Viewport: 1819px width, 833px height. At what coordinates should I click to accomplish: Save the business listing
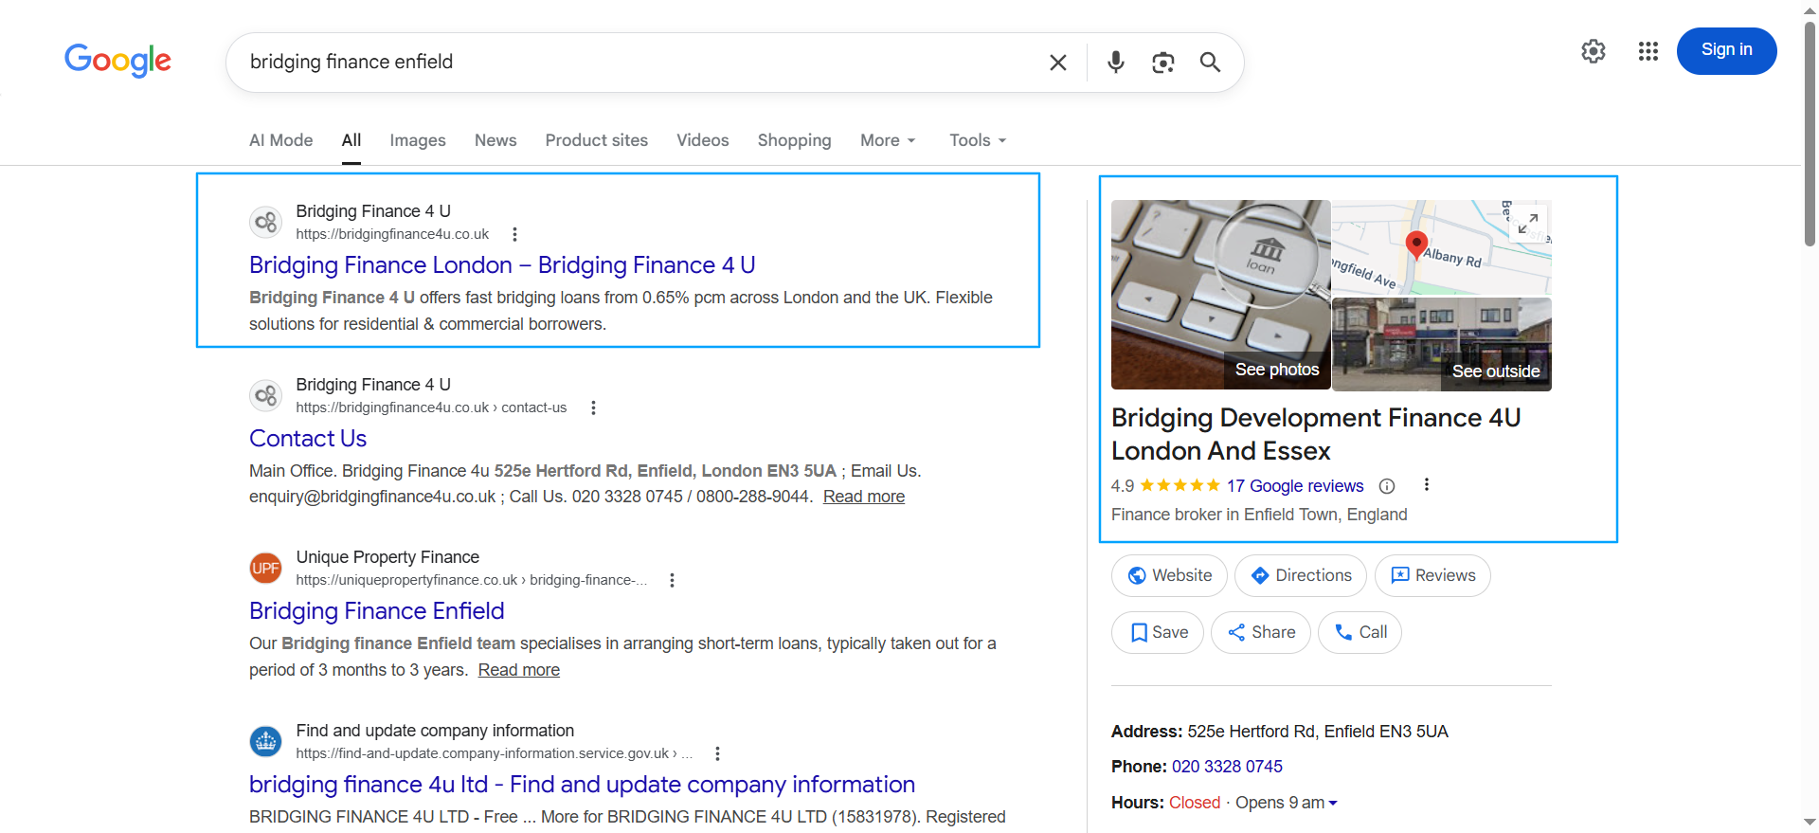coord(1158,632)
